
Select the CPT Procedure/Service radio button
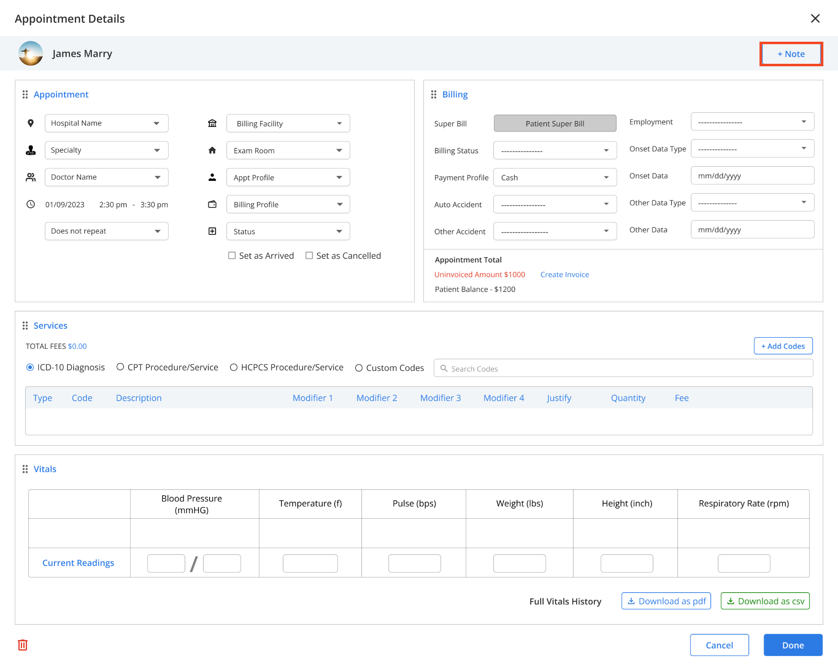(x=120, y=367)
